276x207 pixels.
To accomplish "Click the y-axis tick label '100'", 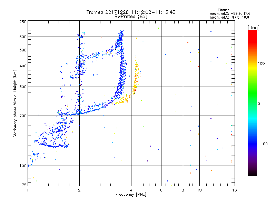I will [23, 166].
